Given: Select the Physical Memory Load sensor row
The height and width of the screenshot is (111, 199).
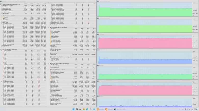Looking at the screenshot, I should pyautogui.click(x=24, y=12).
